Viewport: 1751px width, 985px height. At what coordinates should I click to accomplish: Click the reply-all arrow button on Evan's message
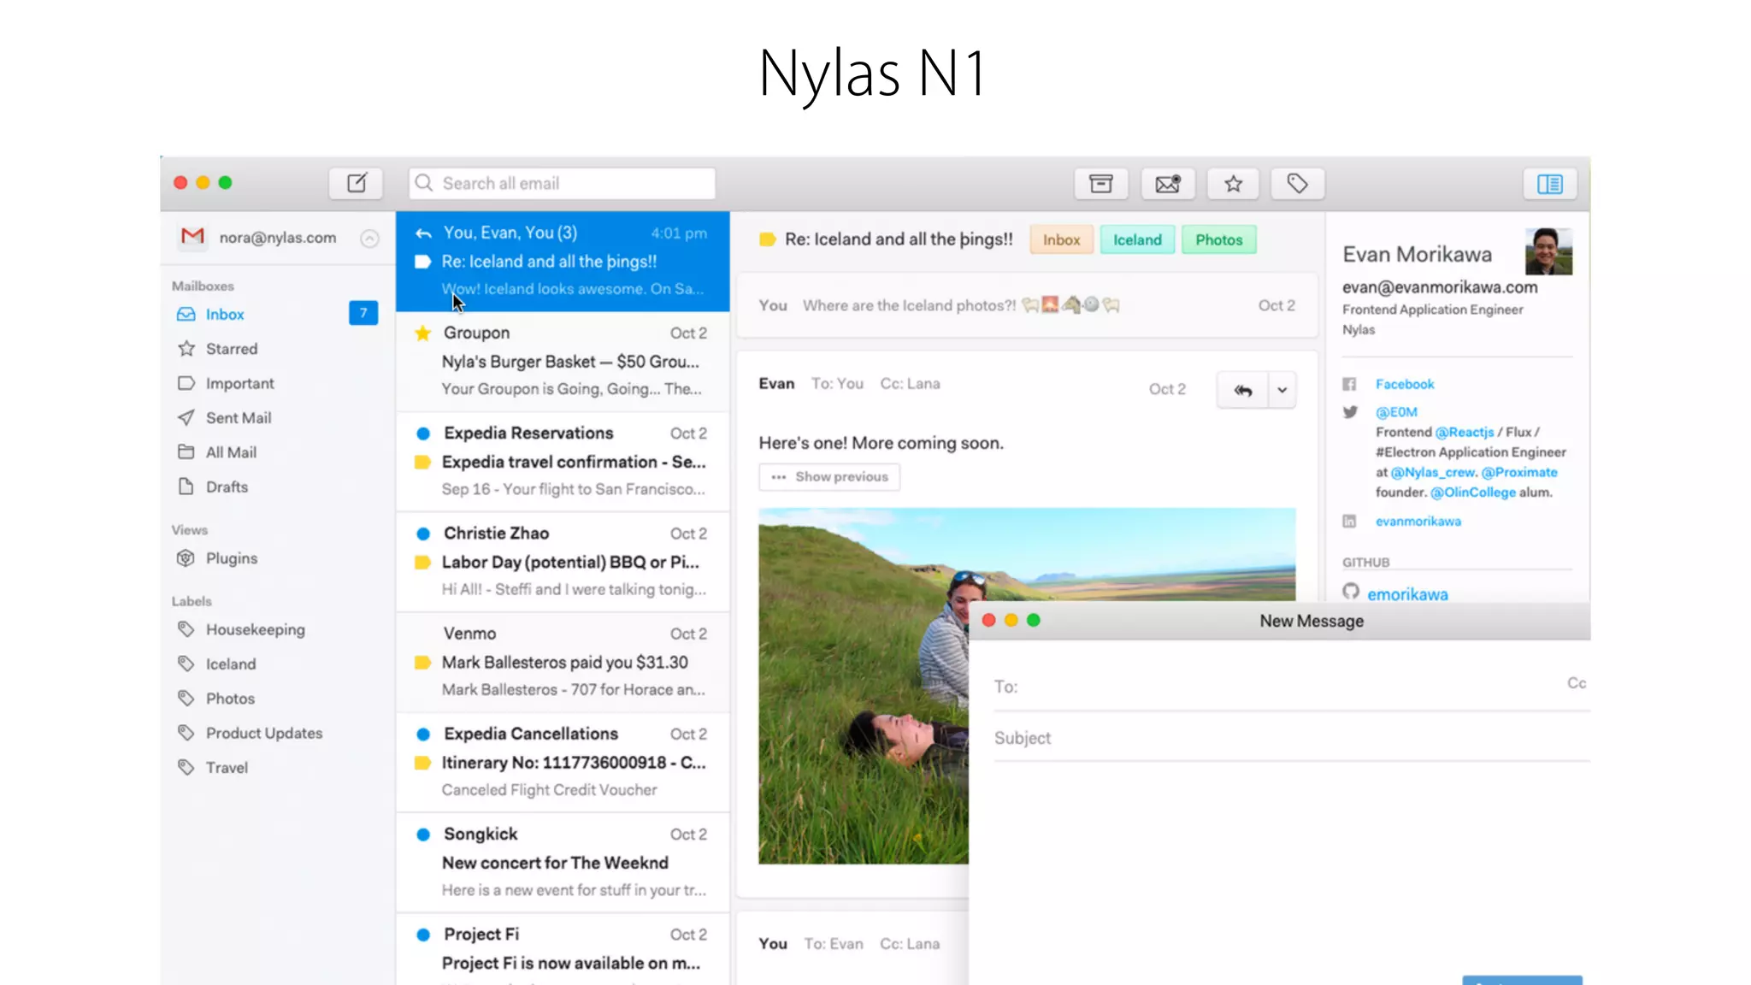pos(1242,390)
